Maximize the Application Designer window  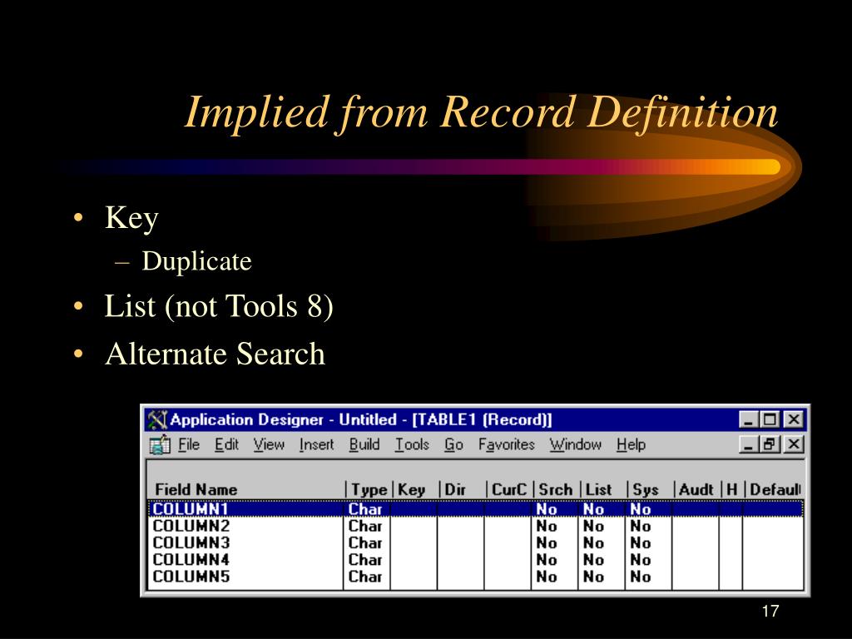click(x=770, y=420)
